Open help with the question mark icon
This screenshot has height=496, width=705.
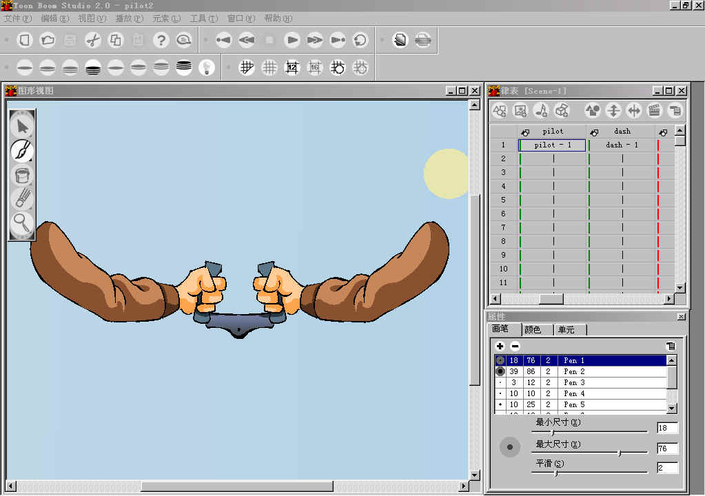(x=161, y=40)
